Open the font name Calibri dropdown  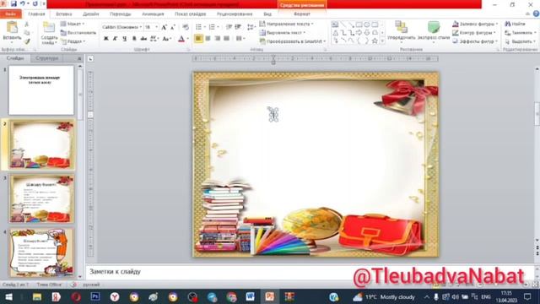click(141, 27)
